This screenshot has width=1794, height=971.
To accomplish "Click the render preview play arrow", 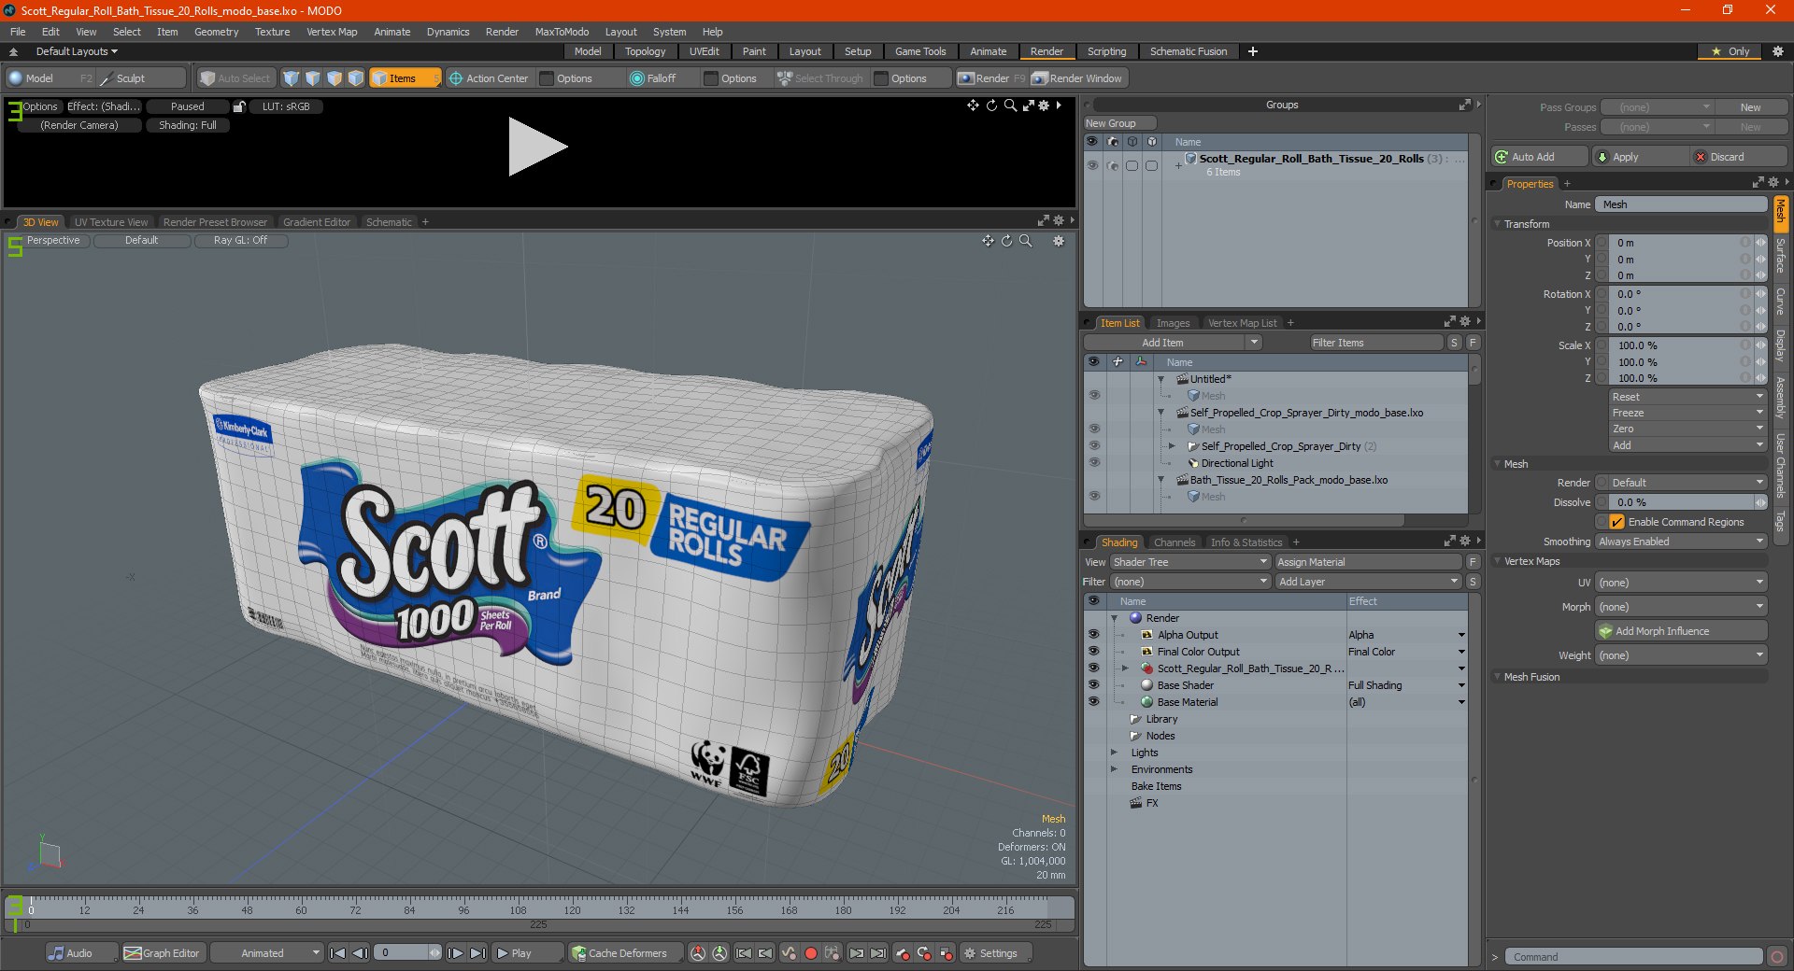I will pos(536,147).
